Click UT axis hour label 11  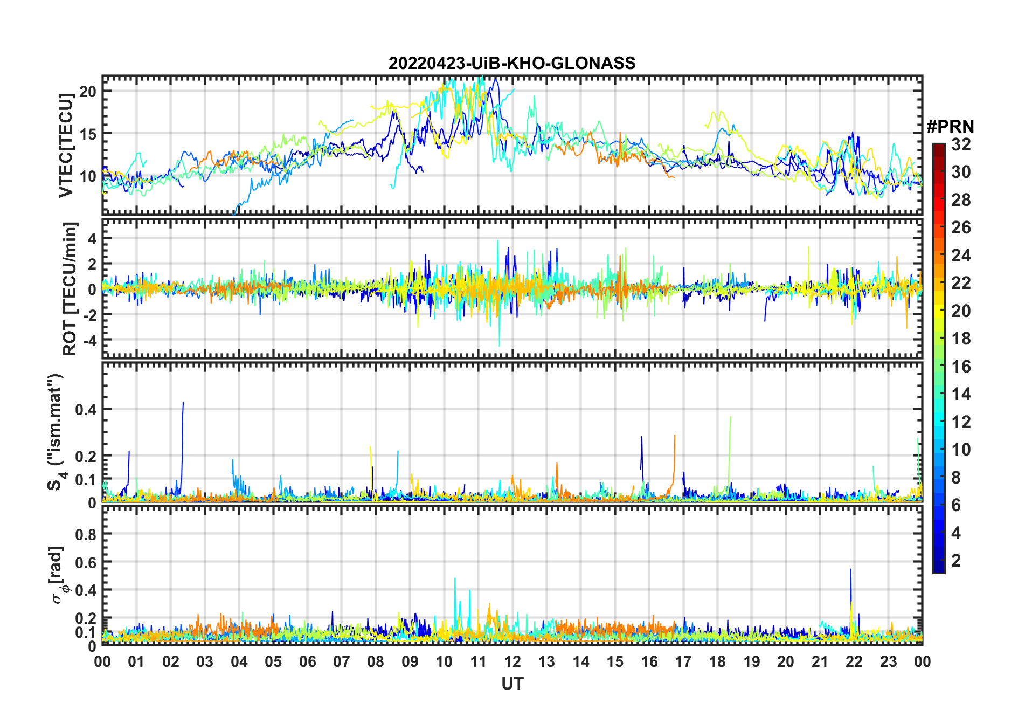tap(479, 661)
